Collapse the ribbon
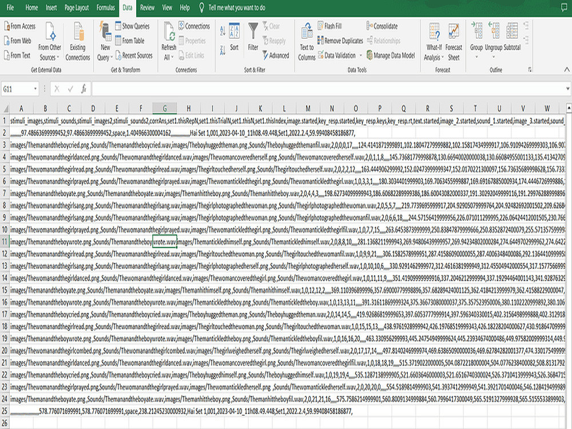The image size is (572, 429). pyautogui.click(x=566, y=69)
